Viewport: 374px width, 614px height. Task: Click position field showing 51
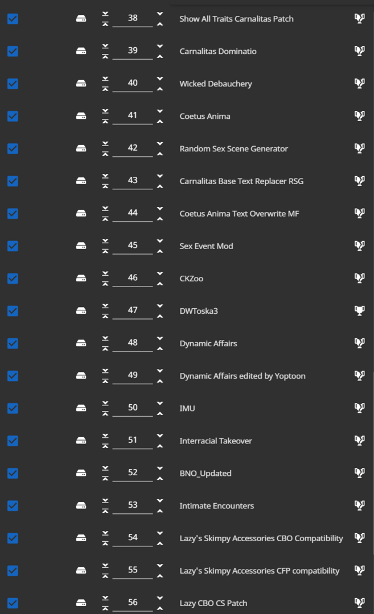pos(133,440)
